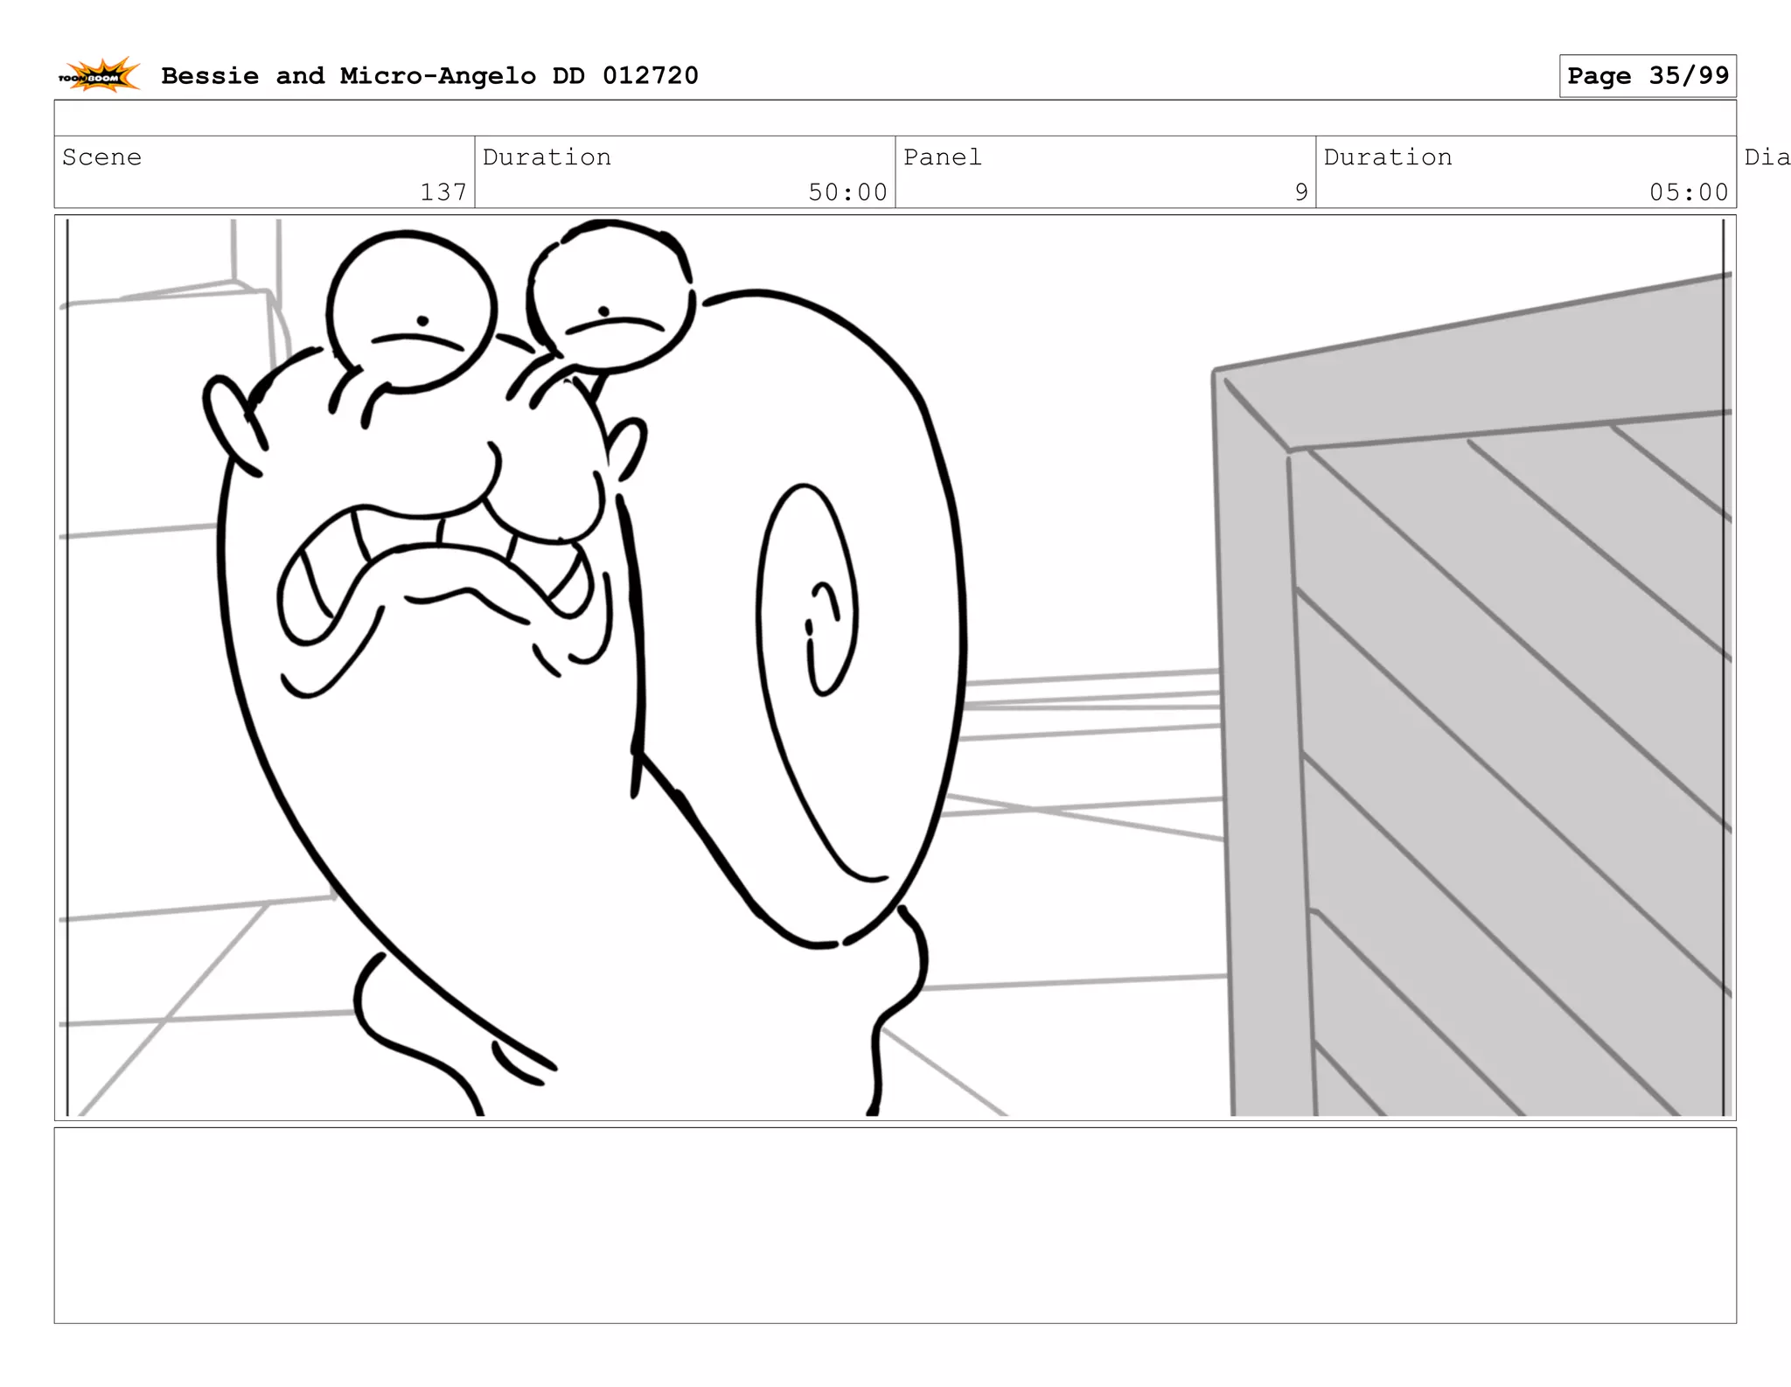Click the empty notes box below panel
The width and height of the screenshot is (1791, 1387).
point(895,1224)
